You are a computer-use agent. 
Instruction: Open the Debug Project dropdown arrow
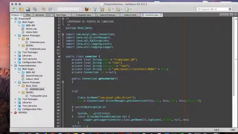tap(122, 9)
